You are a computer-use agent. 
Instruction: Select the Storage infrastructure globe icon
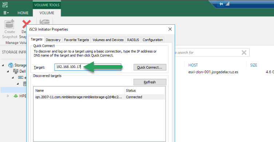click(11, 65)
